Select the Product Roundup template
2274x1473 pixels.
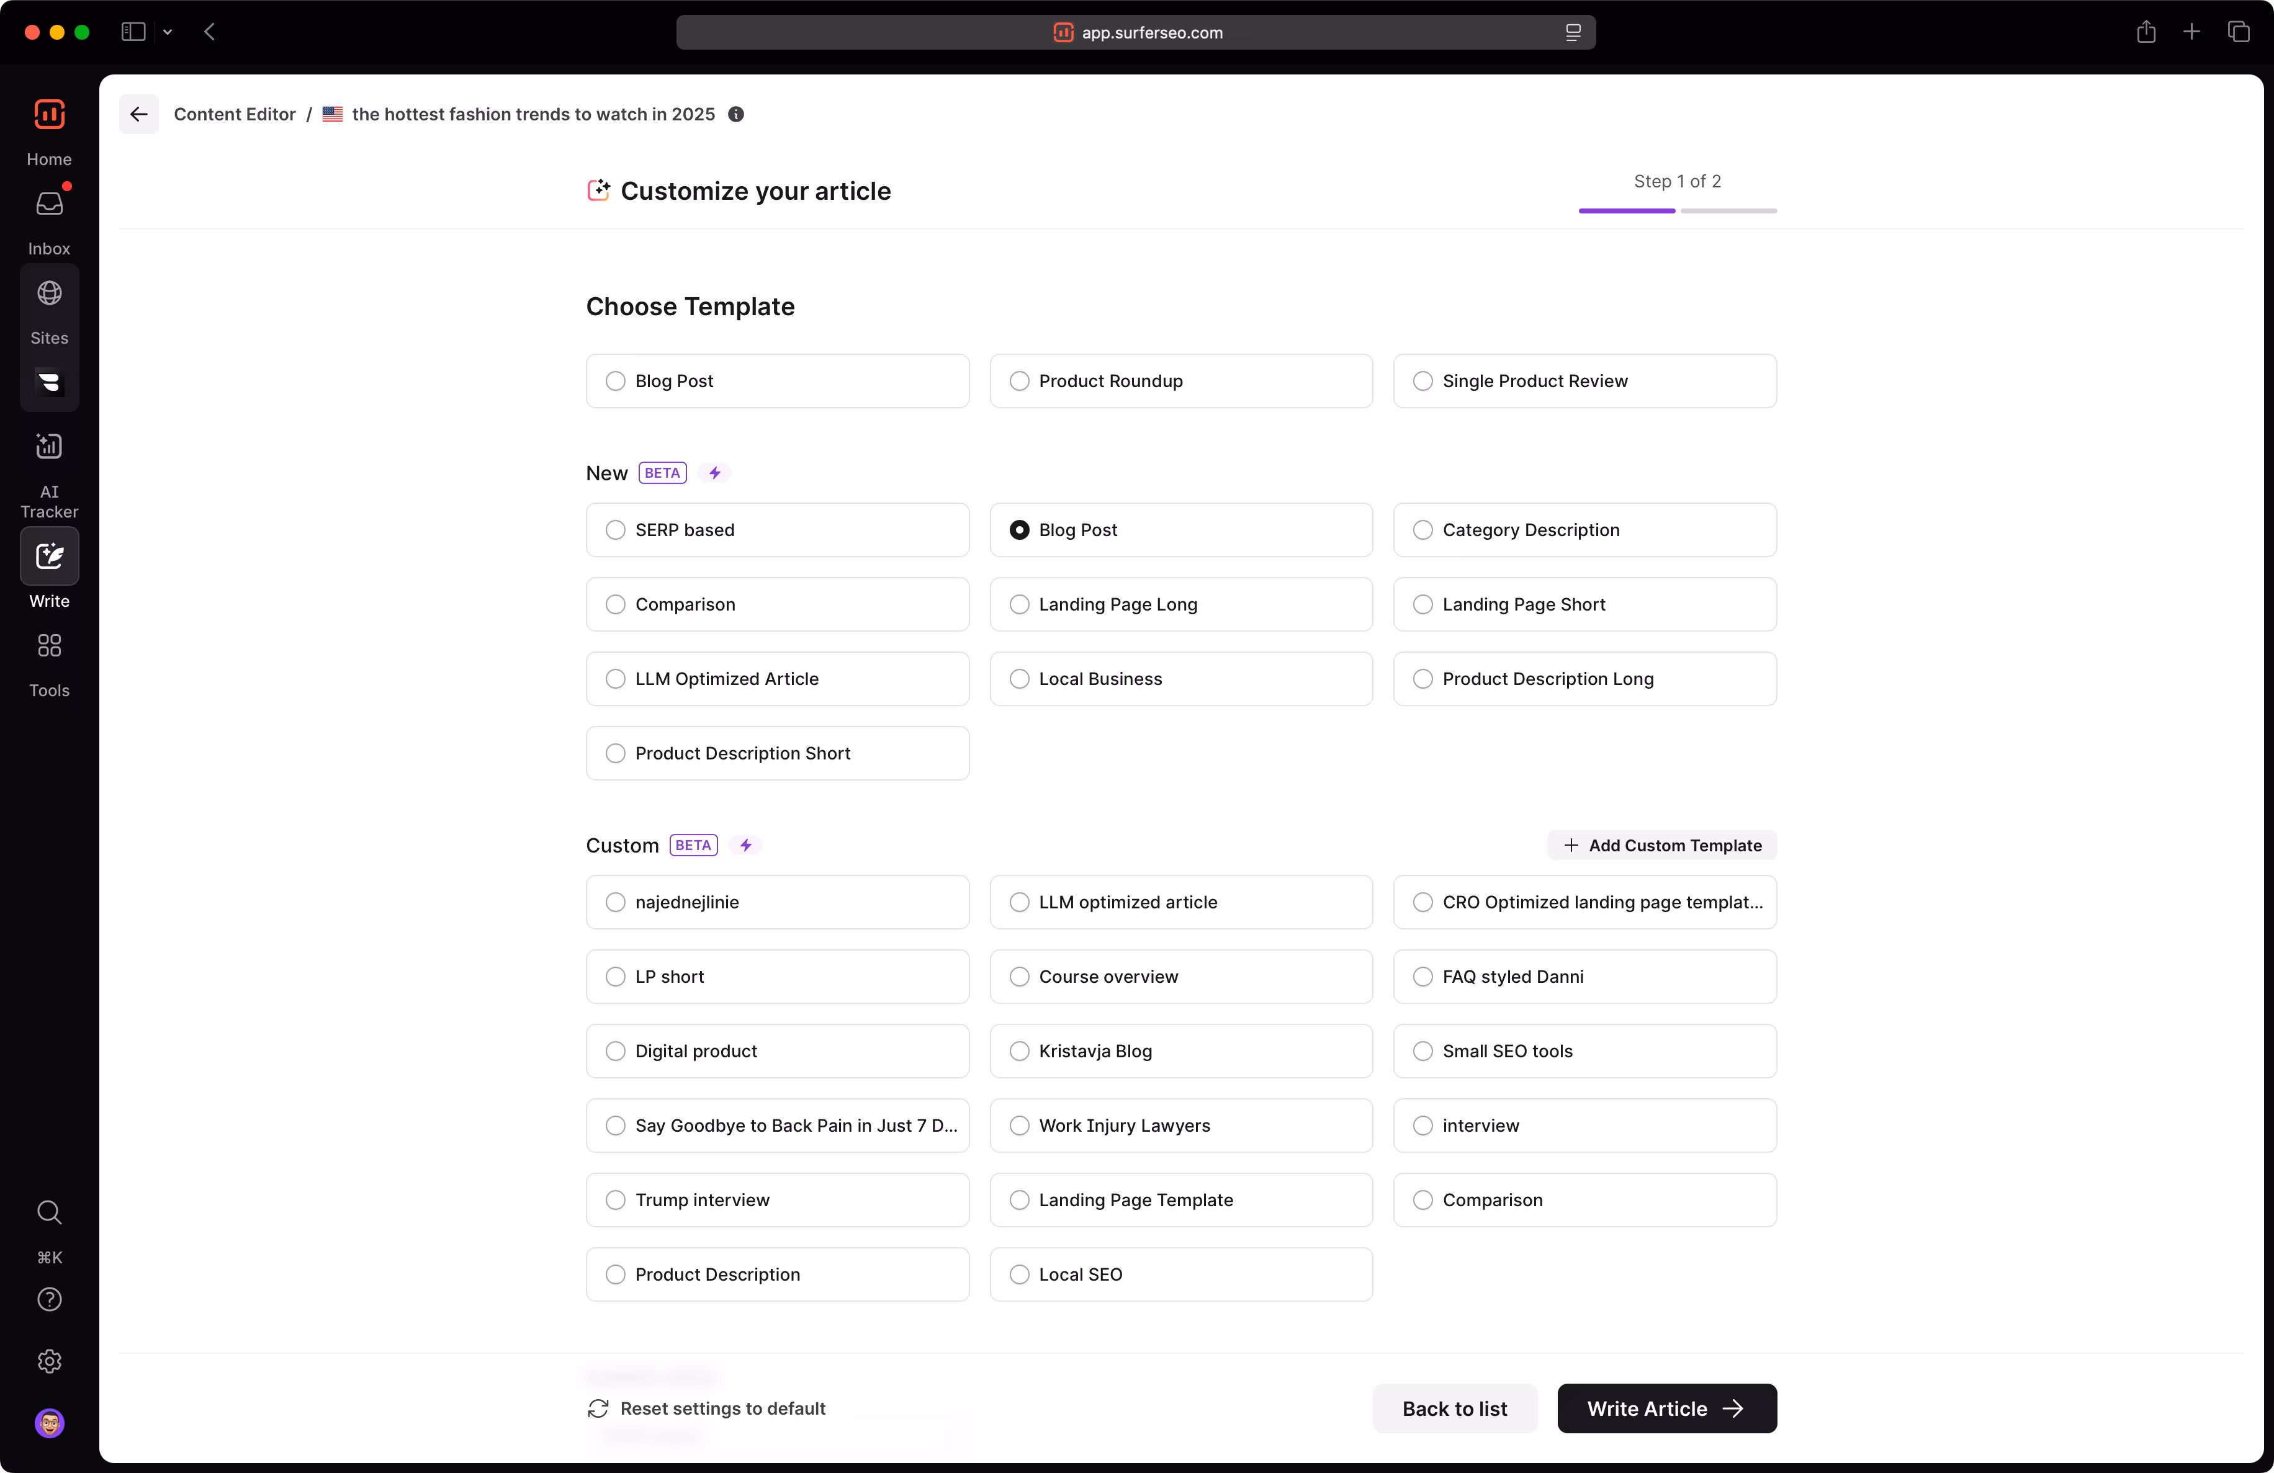[x=1180, y=381]
